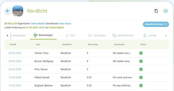The width and height of the screenshot is (174, 91).
Task: Click guest name Fritz, Simon
Action: coord(41,69)
